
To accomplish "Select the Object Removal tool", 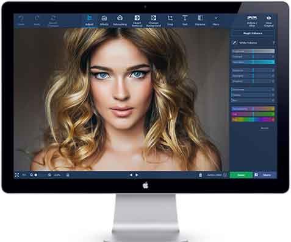I will point(137,21).
